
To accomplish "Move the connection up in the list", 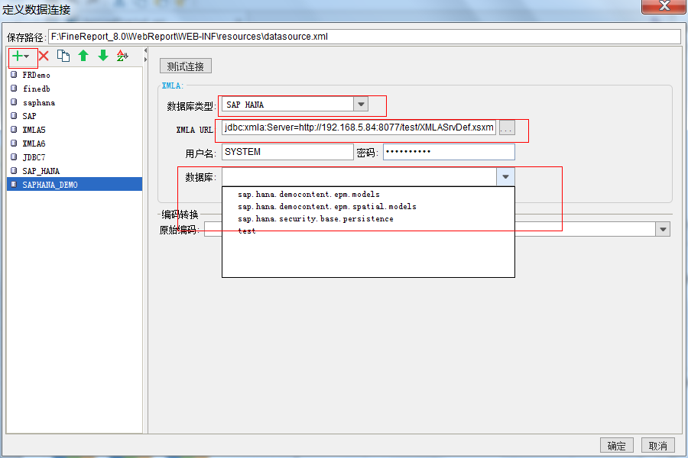I will [83, 56].
